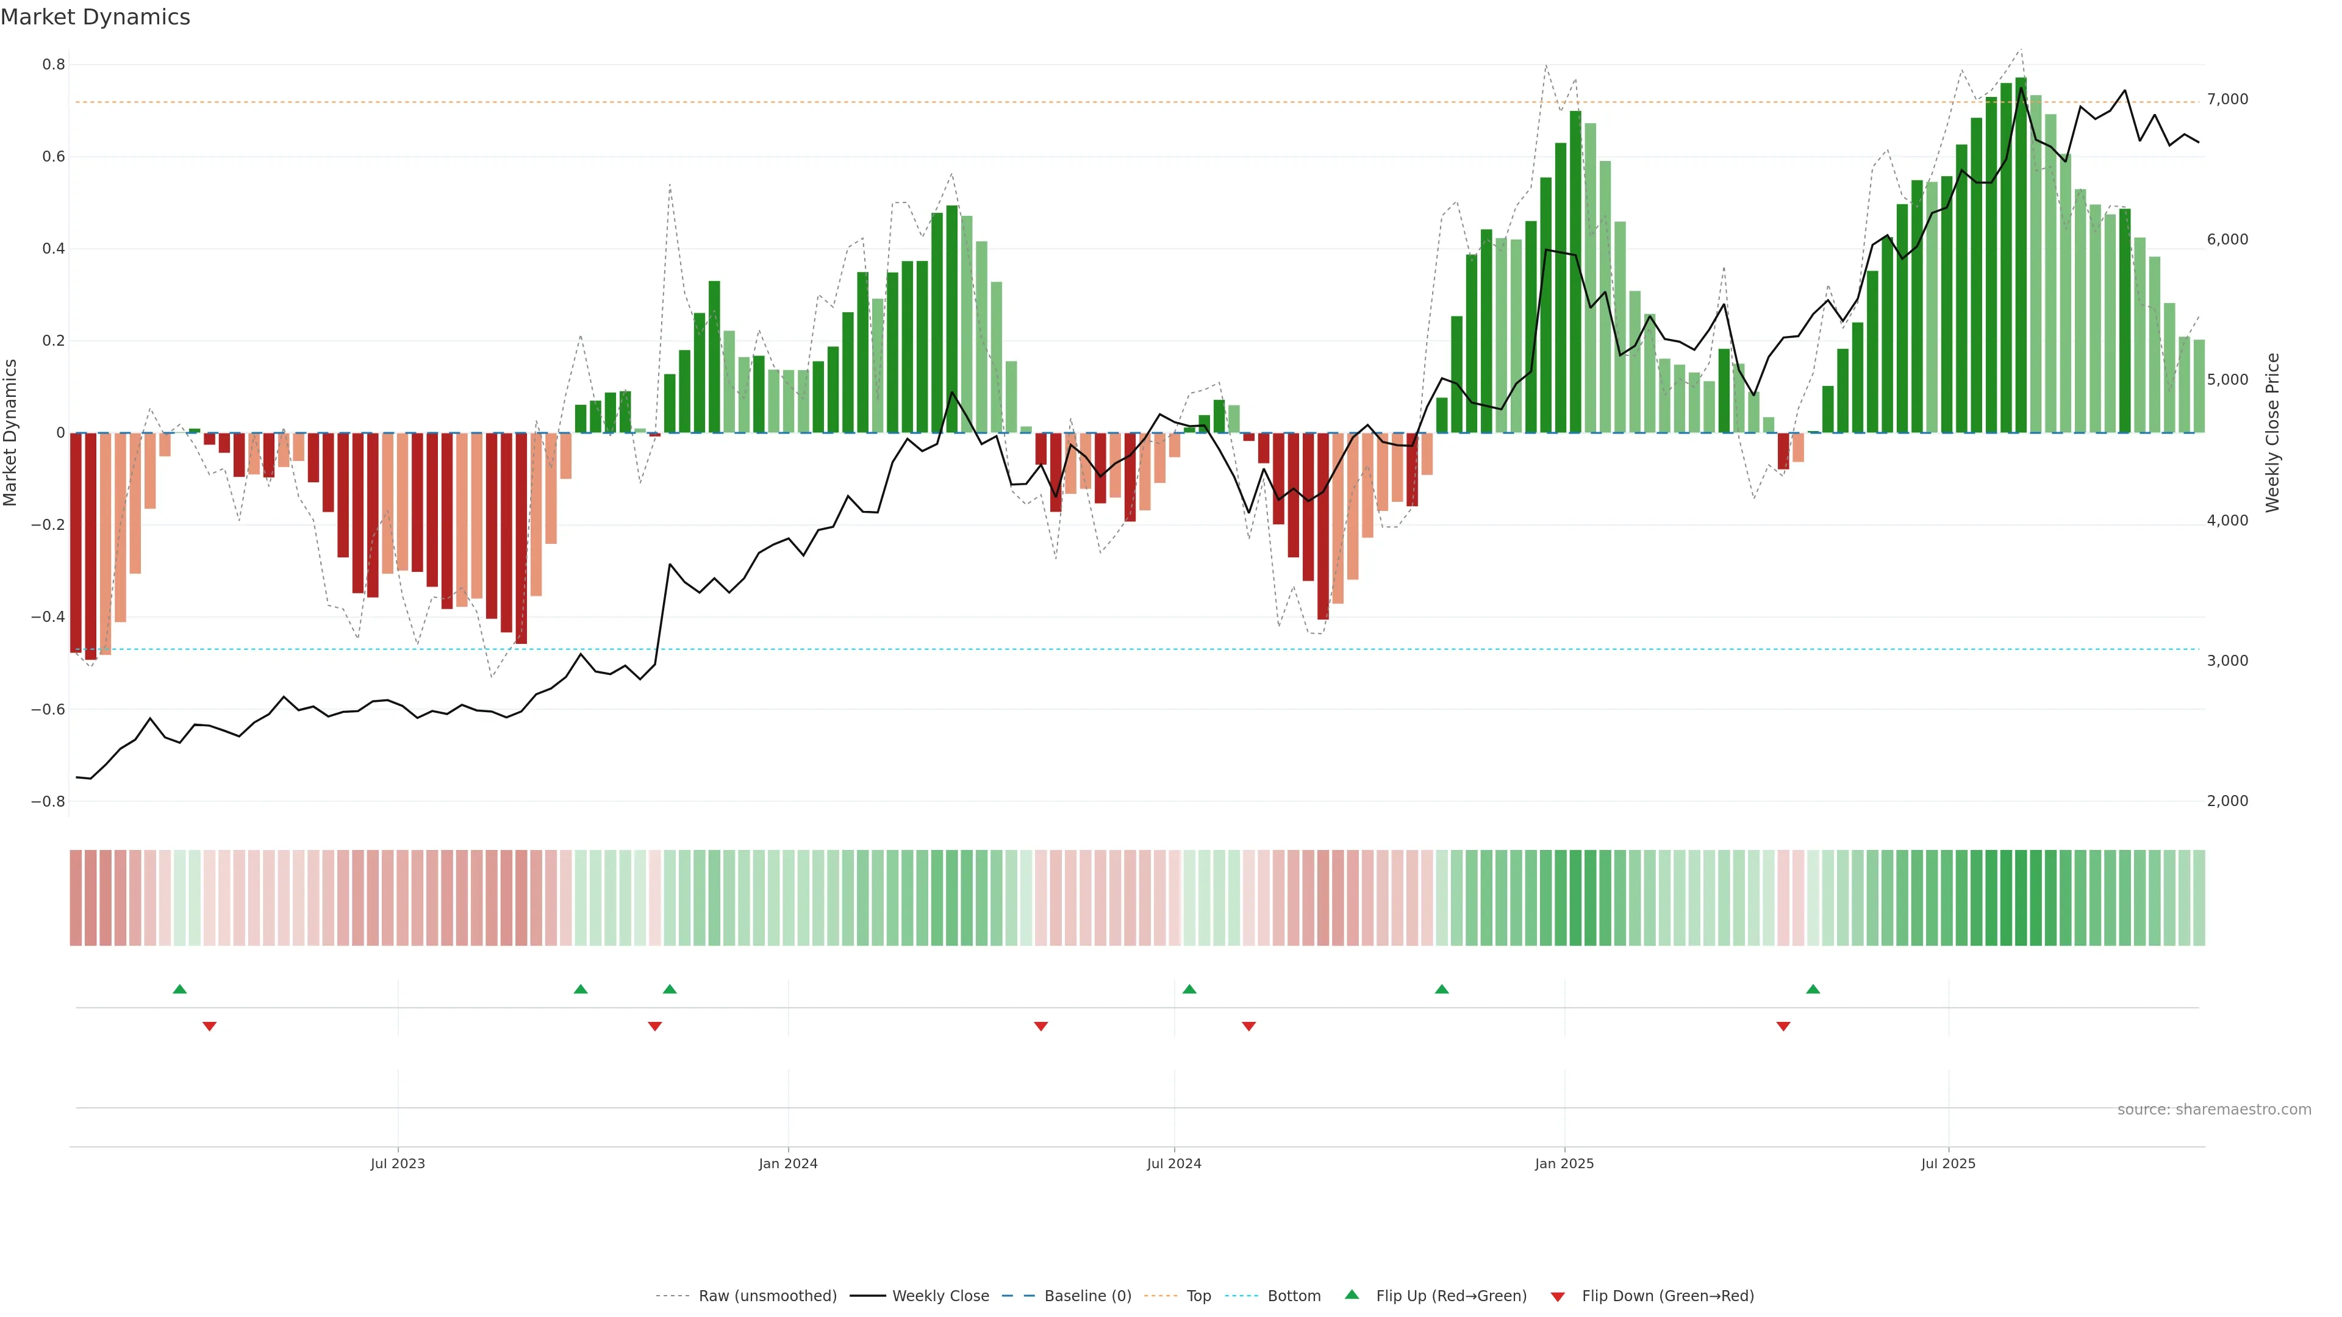The height and width of the screenshot is (1317, 2342).
Task: Toggle the Bottom legend entry
Action: tap(1294, 1296)
